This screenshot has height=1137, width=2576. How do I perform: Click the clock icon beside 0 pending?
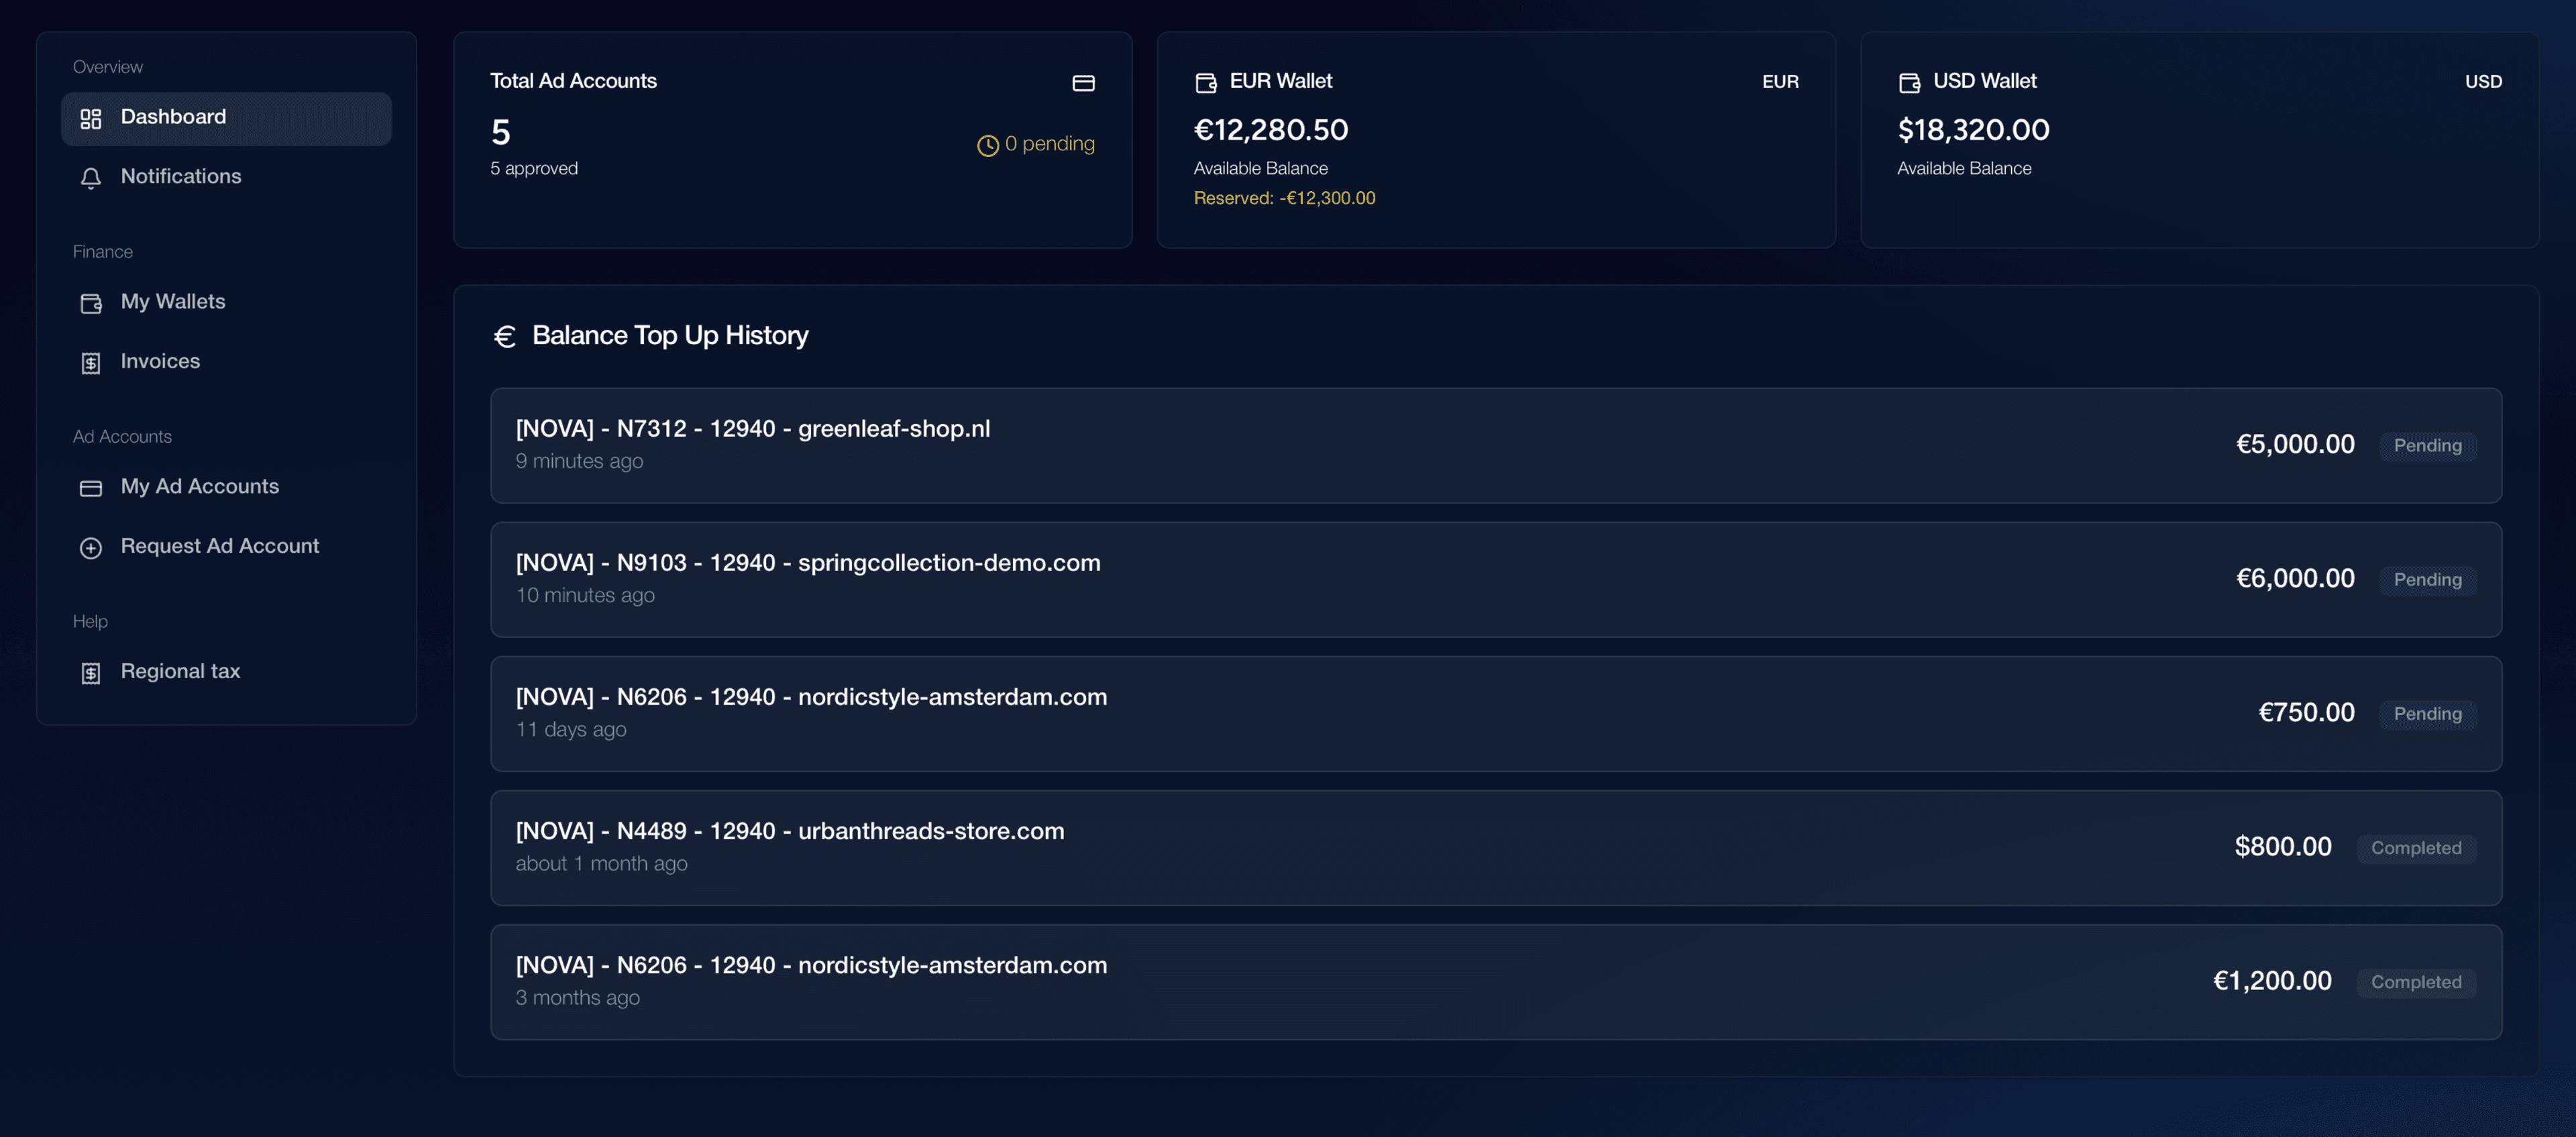(x=987, y=145)
